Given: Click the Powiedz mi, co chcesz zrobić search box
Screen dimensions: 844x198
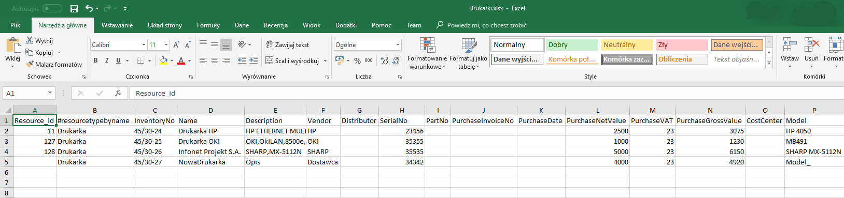Looking at the screenshot, I should pos(482,25).
